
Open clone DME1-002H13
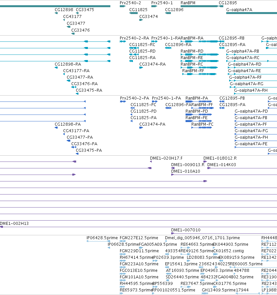pos(14,224)
